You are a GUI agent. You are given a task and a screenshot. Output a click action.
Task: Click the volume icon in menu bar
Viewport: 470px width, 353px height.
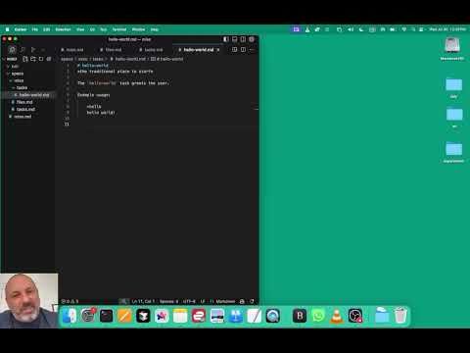coord(351,29)
